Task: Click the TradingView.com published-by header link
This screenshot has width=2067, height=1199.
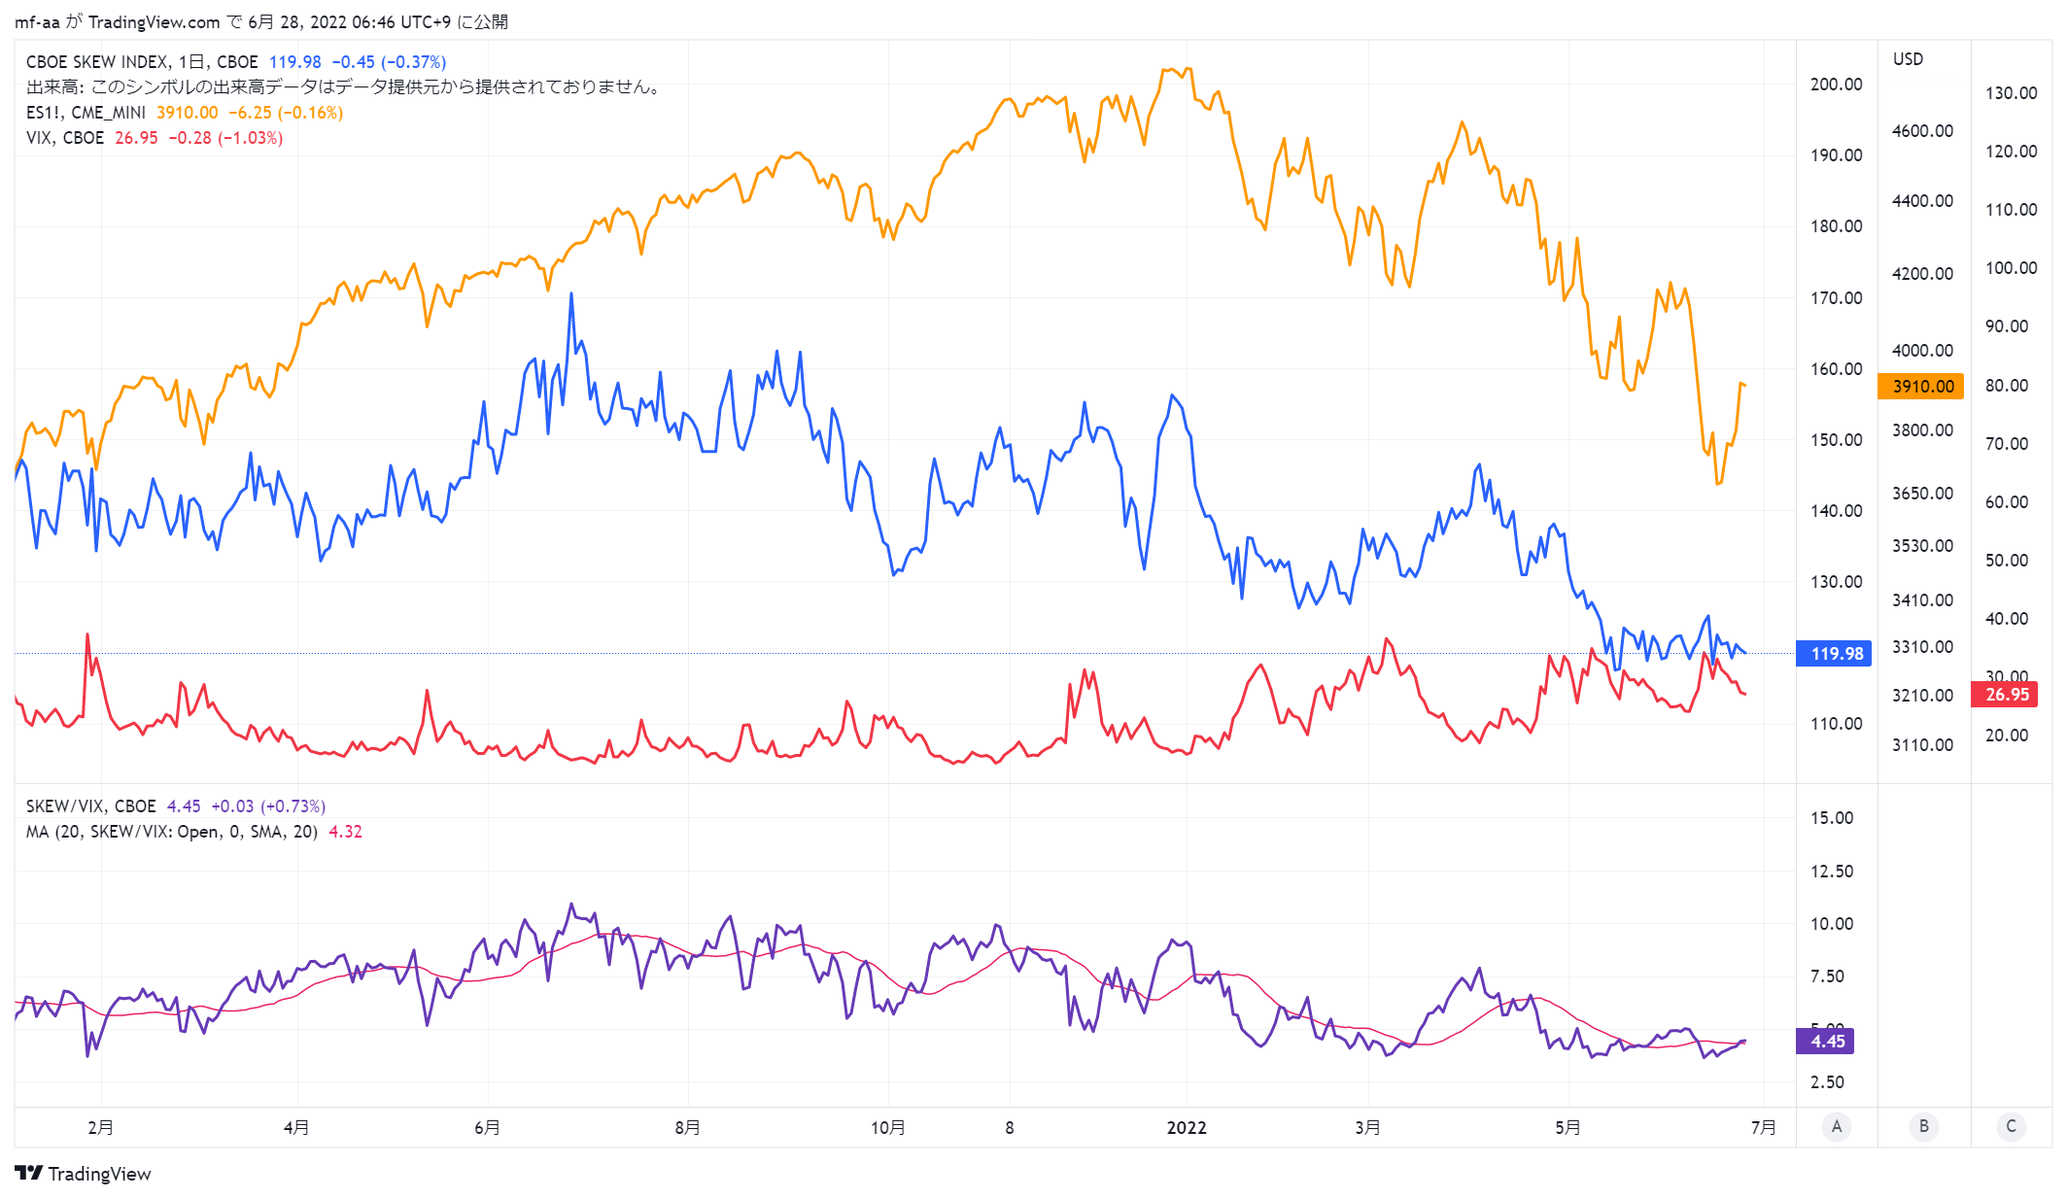Action: coord(154,21)
